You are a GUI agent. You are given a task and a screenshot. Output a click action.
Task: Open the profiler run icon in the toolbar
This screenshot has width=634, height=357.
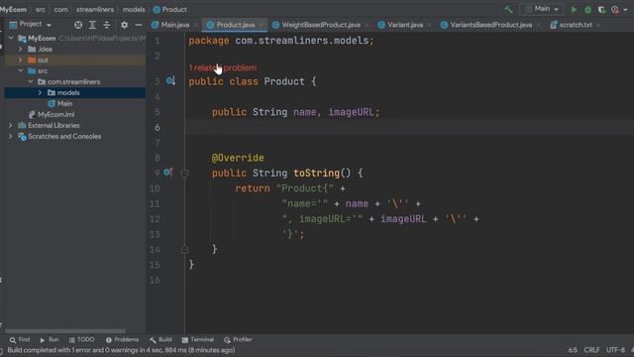[615, 9]
